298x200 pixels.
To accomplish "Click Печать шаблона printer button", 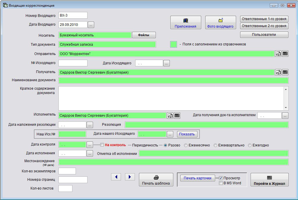I will pyautogui.click(x=156, y=180).
